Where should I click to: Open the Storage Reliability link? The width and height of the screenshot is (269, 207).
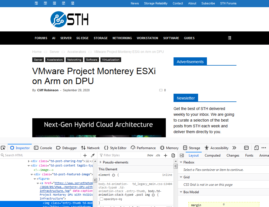point(156,3)
